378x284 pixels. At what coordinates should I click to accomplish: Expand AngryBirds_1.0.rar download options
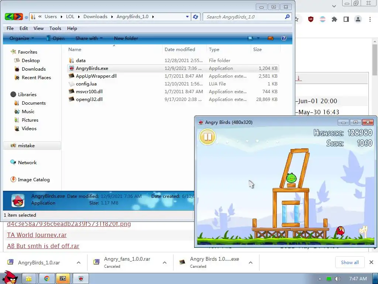coord(79,263)
